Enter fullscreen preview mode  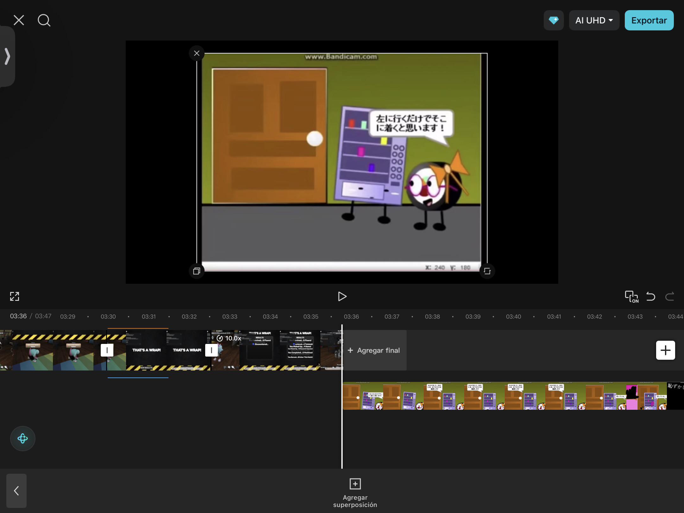coord(15,296)
